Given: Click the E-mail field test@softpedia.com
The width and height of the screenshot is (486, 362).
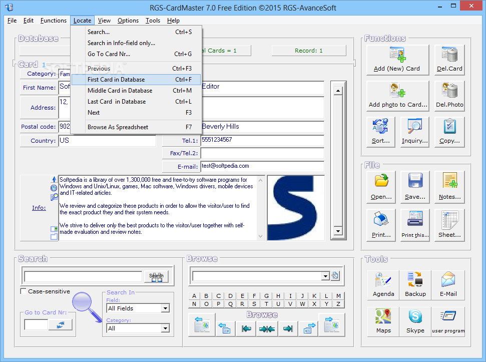Looking at the screenshot, I should [x=262, y=166].
